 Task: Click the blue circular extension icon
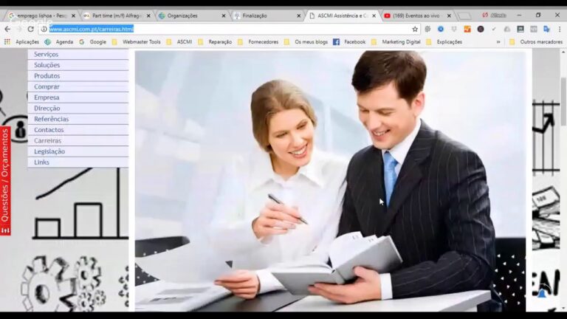coord(441,29)
